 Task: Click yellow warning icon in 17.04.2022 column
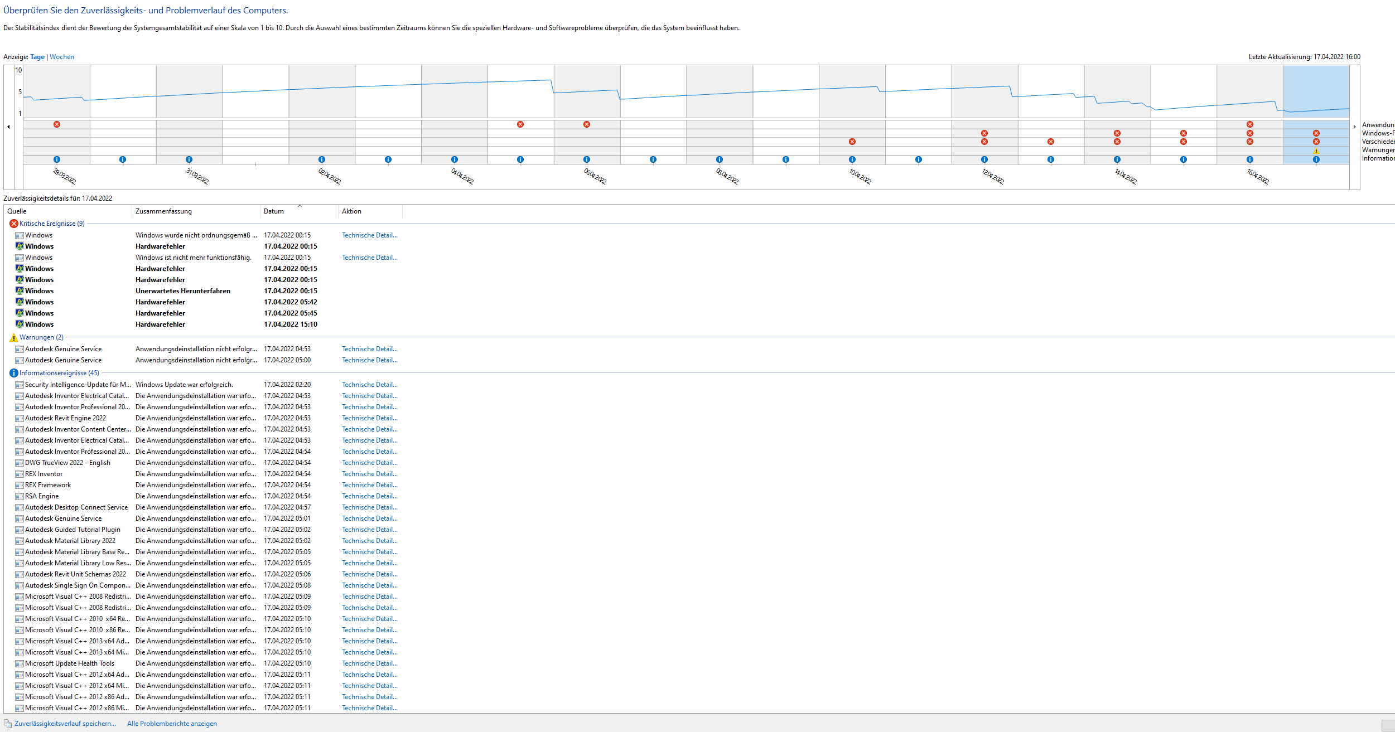pyautogui.click(x=1316, y=151)
